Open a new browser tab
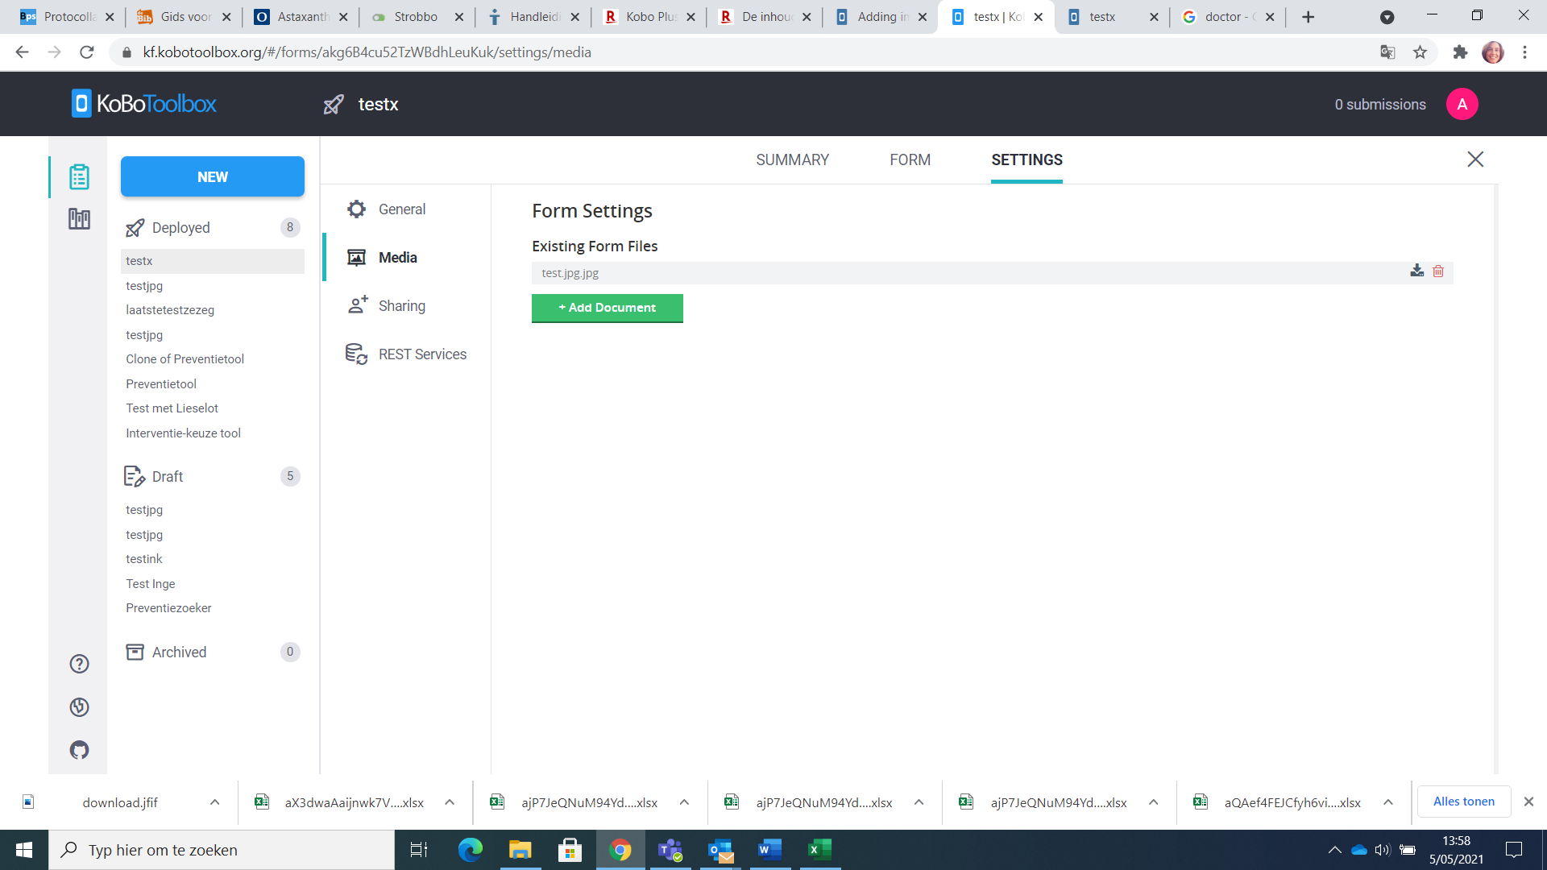Screen dimensions: 1547x870 point(1308,17)
